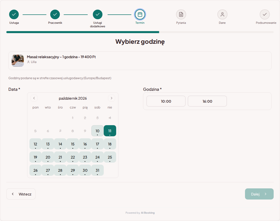Select day 15 in październik 2026

[x=73, y=144]
